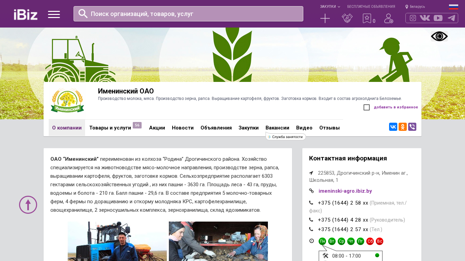Click the Именинский company logo
The width and height of the screenshot is (465, 261).
(67, 100)
